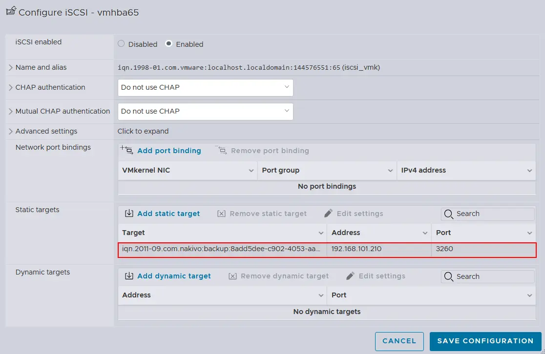The width and height of the screenshot is (545, 354).
Task: Open the static Target column menu chevron
Action: [321, 233]
